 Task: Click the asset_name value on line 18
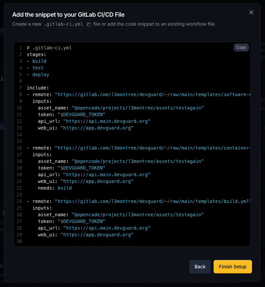pos(138,161)
